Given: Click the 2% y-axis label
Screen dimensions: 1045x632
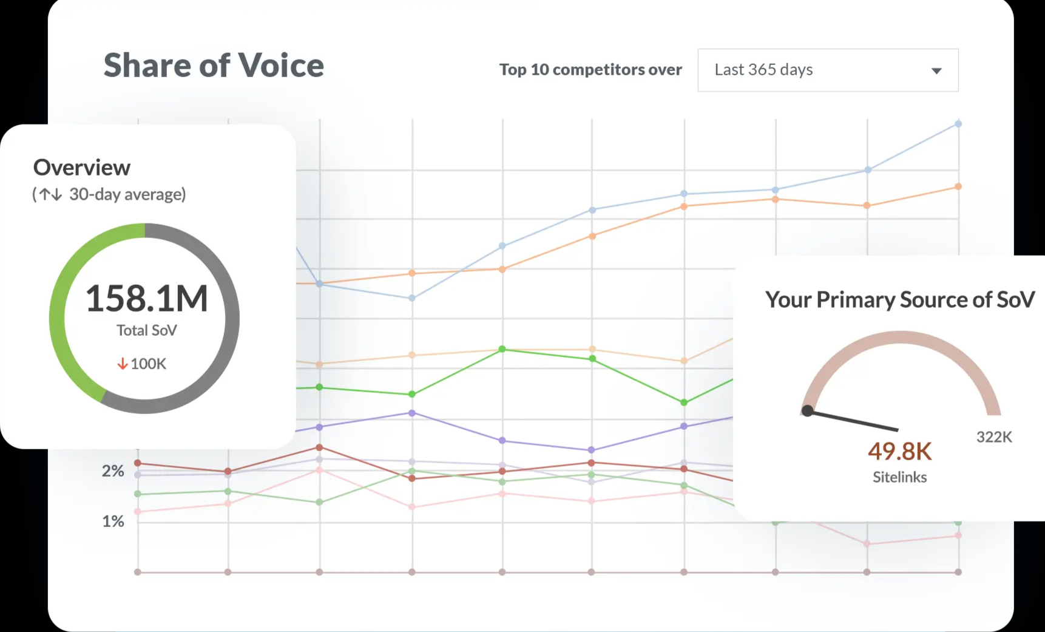Looking at the screenshot, I should (113, 471).
